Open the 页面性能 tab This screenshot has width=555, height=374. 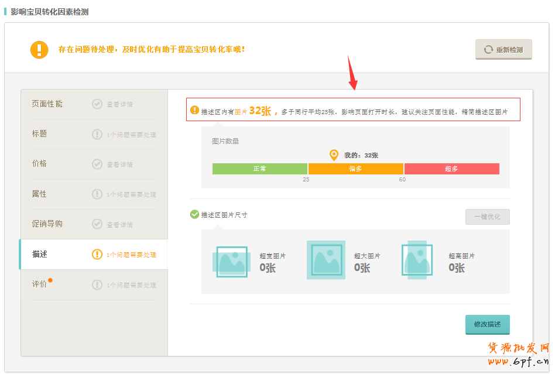point(47,104)
